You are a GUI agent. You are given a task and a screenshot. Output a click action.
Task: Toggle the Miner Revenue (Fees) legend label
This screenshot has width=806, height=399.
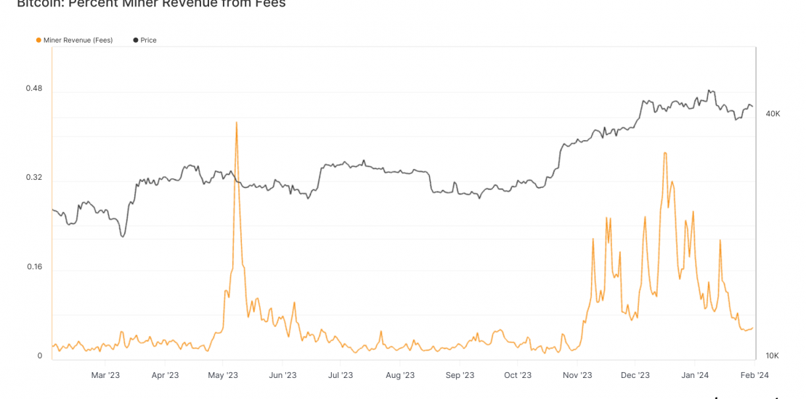78,41
